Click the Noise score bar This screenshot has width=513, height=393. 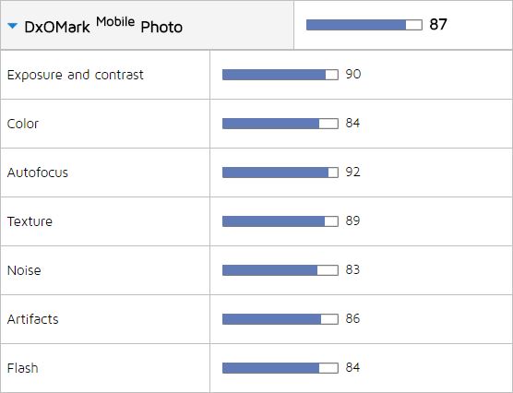coord(280,270)
